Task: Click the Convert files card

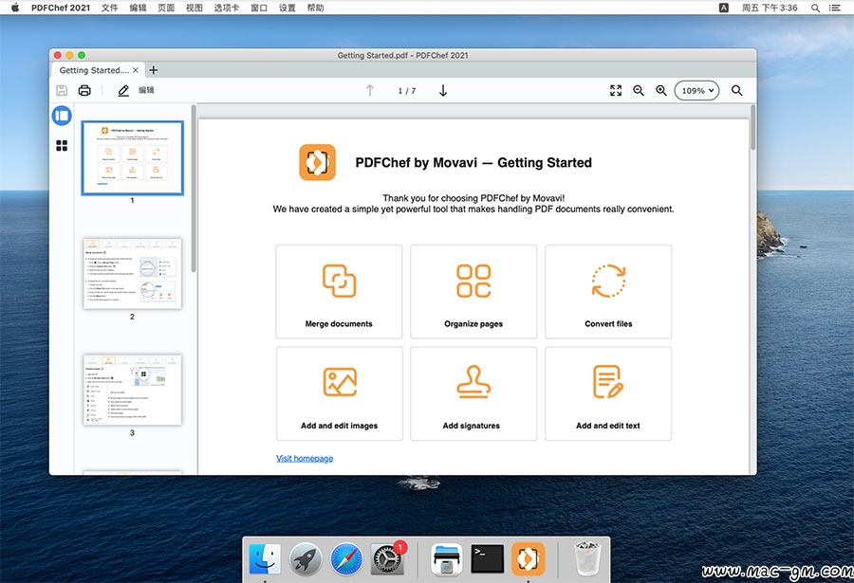Action: click(x=608, y=291)
